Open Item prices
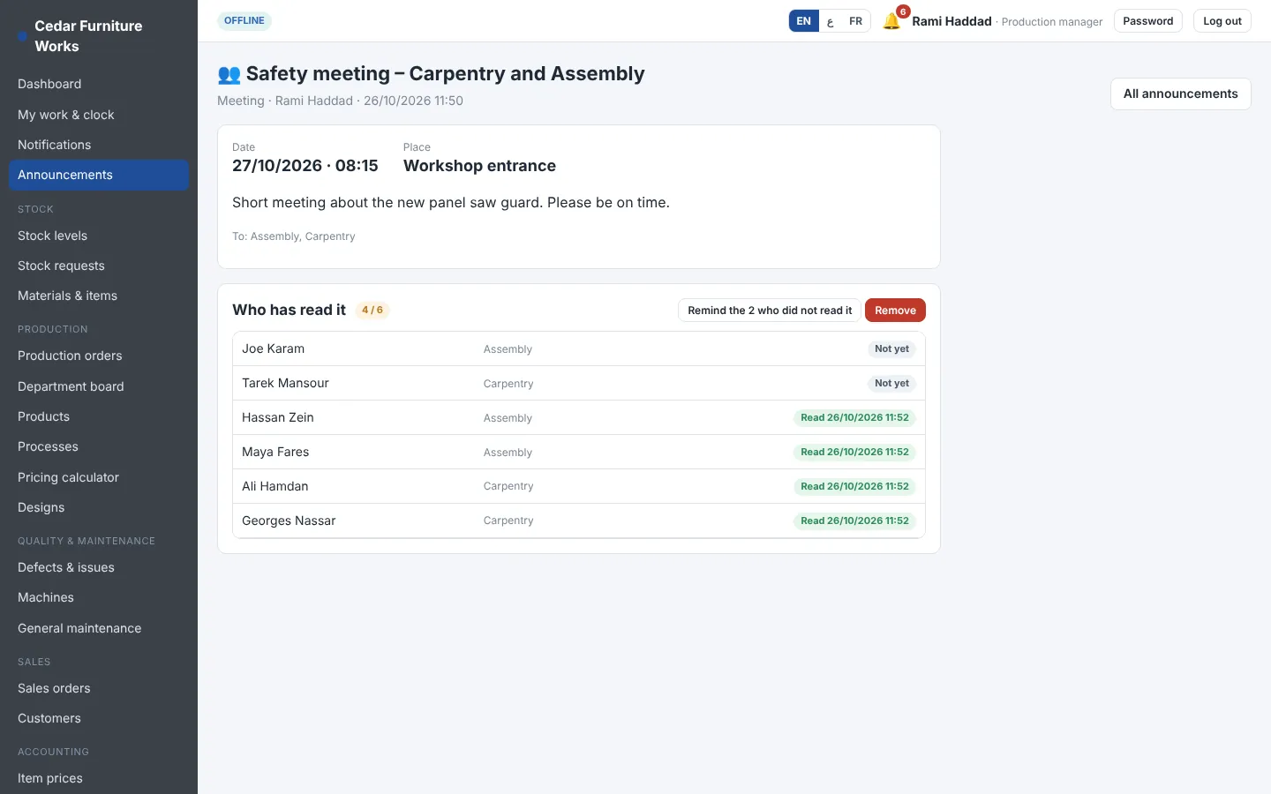The width and height of the screenshot is (1271, 794). point(99,778)
